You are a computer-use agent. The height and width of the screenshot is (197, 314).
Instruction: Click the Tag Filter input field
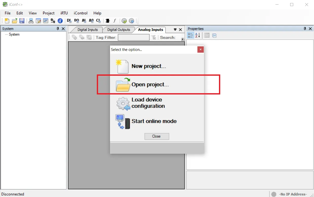click(x=134, y=37)
